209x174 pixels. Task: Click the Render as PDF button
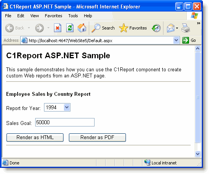pyautogui.click(x=97, y=138)
